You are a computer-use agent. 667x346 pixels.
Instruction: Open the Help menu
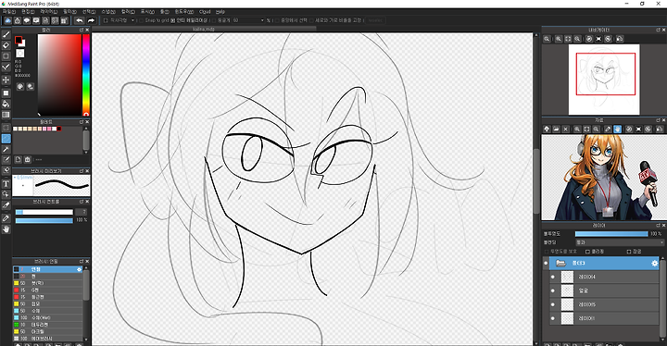[220, 12]
